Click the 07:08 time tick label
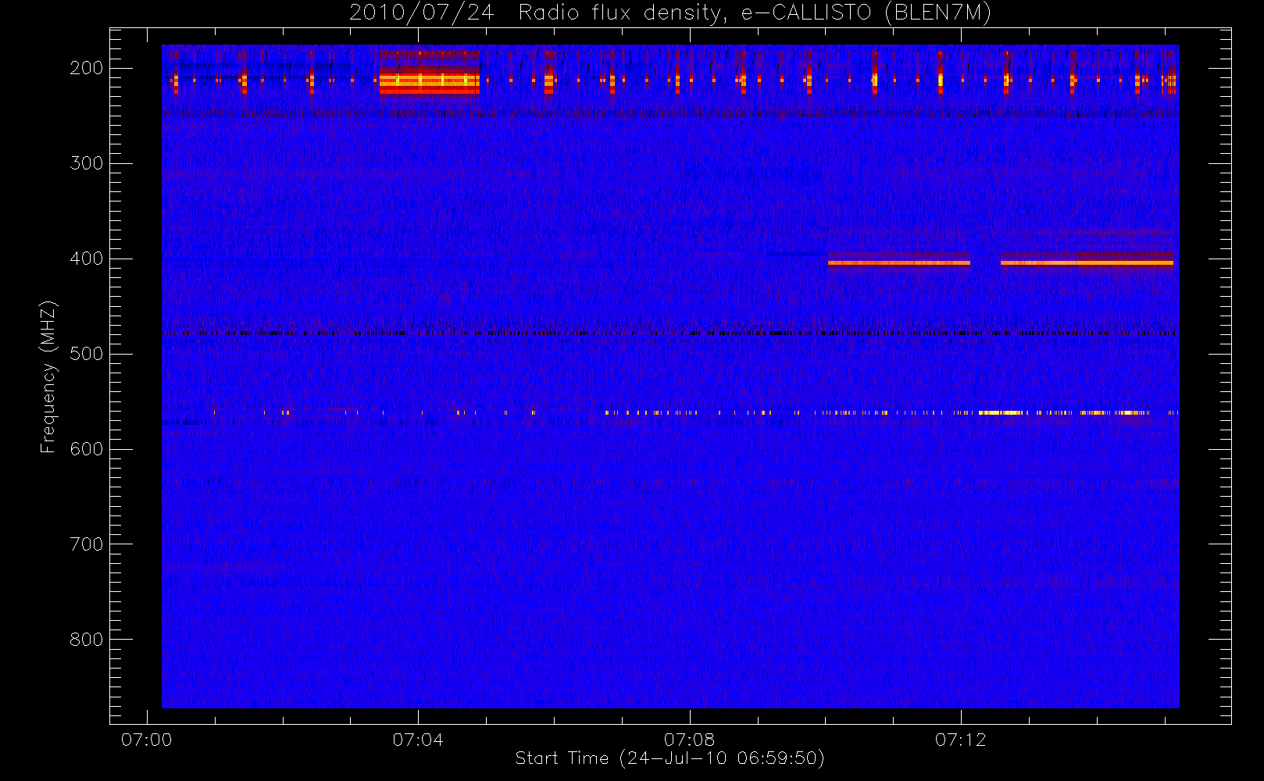The width and height of the screenshot is (1264, 781). pyautogui.click(x=689, y=740)
